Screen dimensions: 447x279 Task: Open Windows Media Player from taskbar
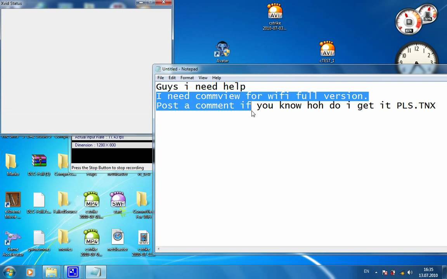[x=29, y=272]
